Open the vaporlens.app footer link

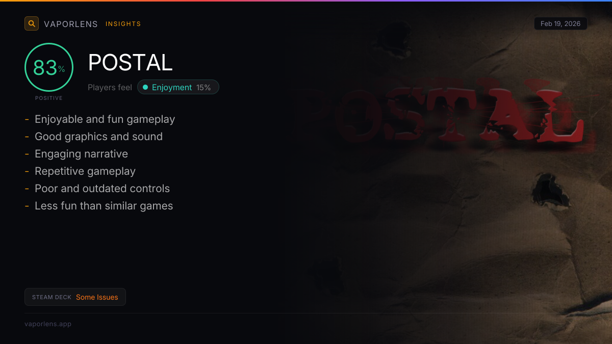48,324
